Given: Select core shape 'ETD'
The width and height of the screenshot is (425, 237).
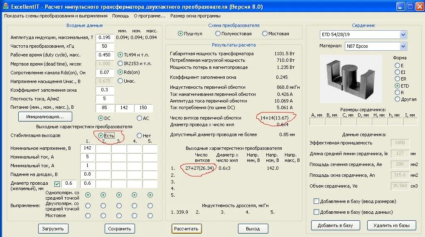Looking at the screenshot, I should coord(397,86).
